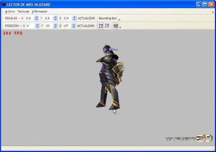Viewport: 216px width, 152px height.
Task: Adjust the ESCALAS Y spinner arrows
Action: (55, 18)
